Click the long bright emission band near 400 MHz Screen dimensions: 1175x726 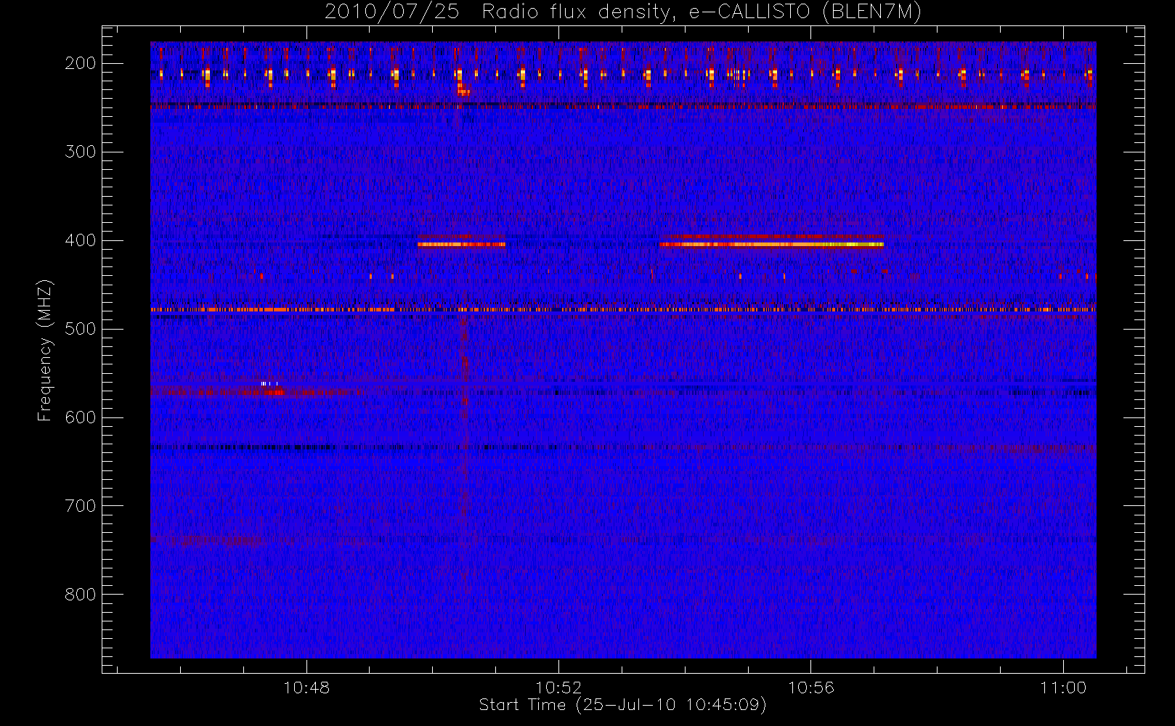pos(771,244)
